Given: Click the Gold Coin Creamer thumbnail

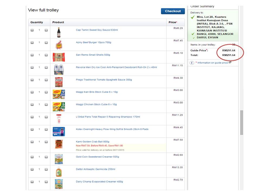Looking at the screenshot, I should [x=59, y=159].
